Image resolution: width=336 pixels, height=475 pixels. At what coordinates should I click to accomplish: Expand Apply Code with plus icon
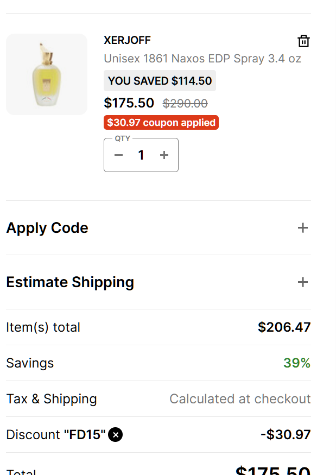(x=303, y=228)
